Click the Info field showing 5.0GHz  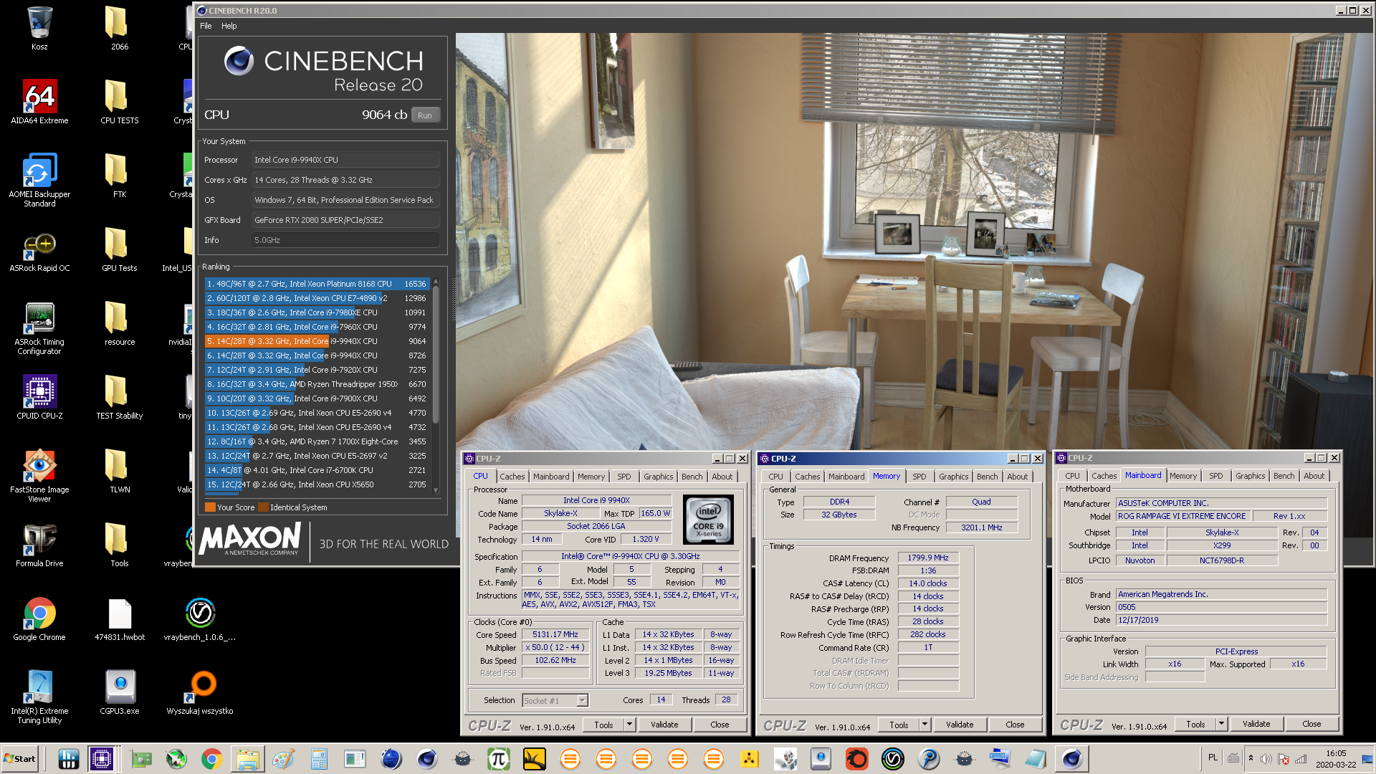pyautogui.click(x=345, y=240)
